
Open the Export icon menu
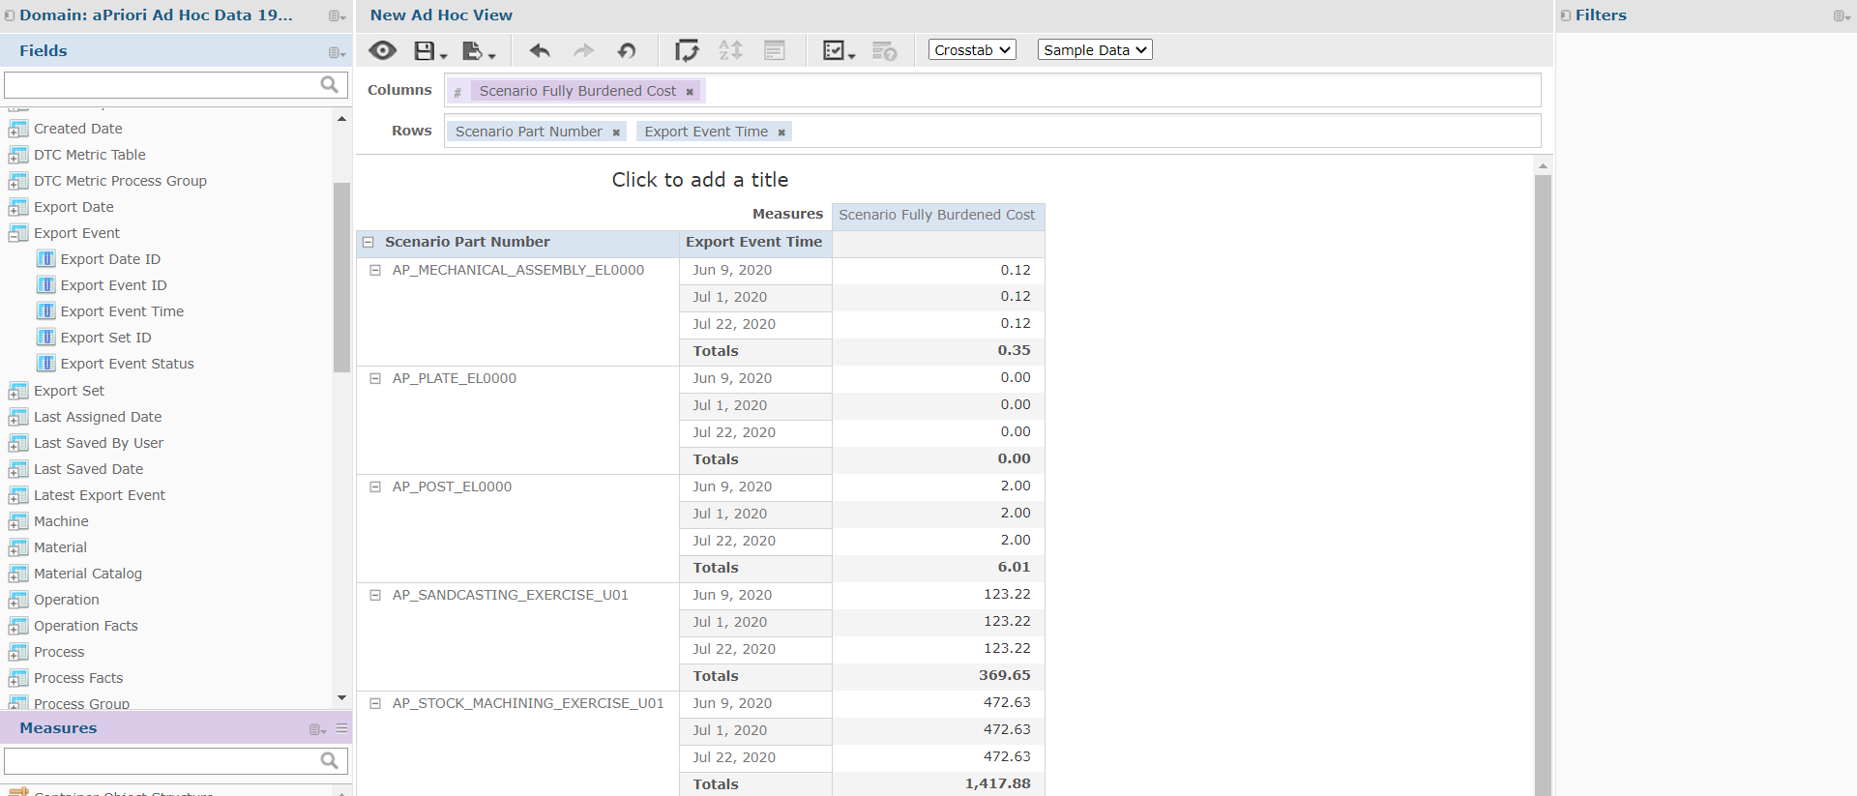(478, 50)
